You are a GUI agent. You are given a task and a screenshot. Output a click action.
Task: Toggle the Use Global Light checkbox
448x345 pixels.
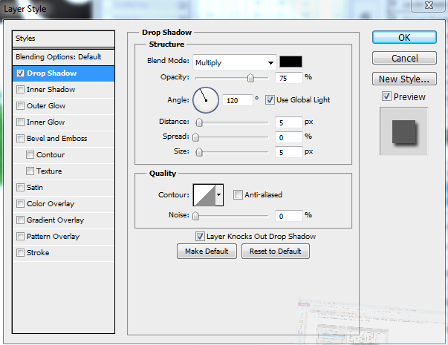pos(270,99)
